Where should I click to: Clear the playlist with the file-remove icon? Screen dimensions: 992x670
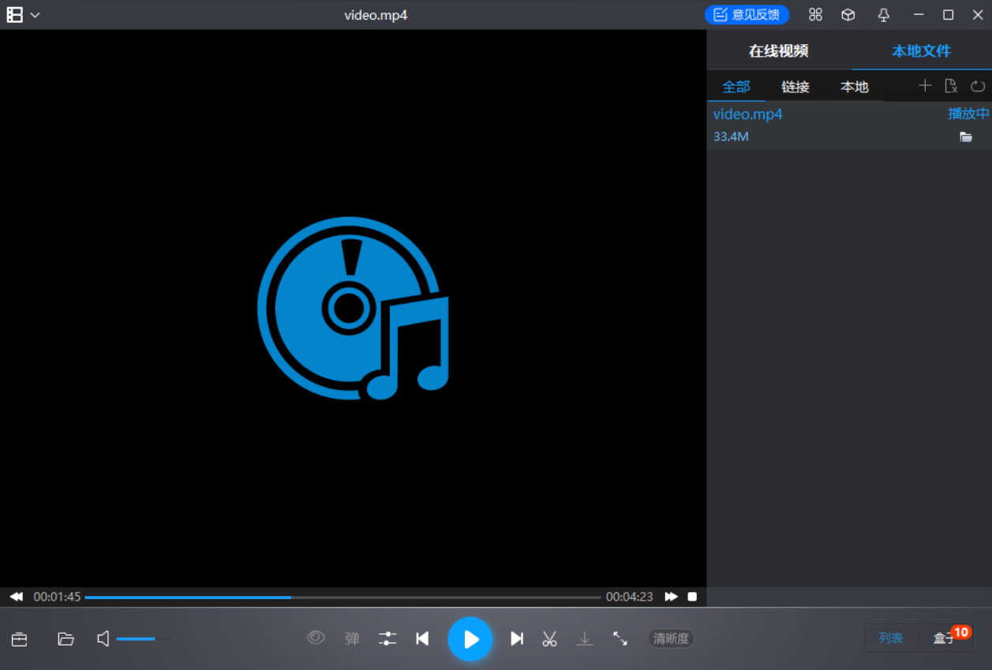[951, 86]
